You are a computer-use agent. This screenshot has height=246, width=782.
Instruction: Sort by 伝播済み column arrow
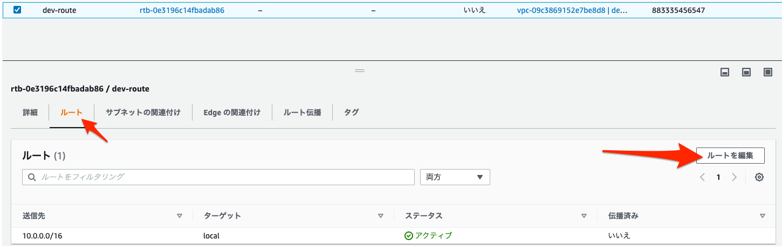763,216
